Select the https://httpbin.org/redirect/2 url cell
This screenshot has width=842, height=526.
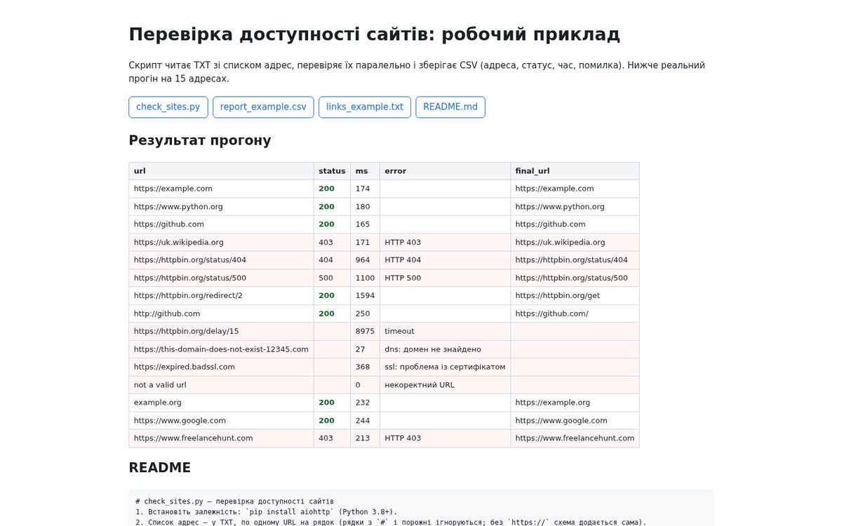point(221,296)
